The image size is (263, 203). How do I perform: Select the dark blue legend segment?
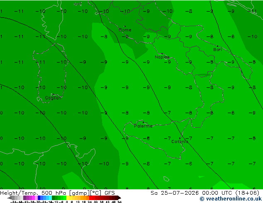tap(39, 198)
